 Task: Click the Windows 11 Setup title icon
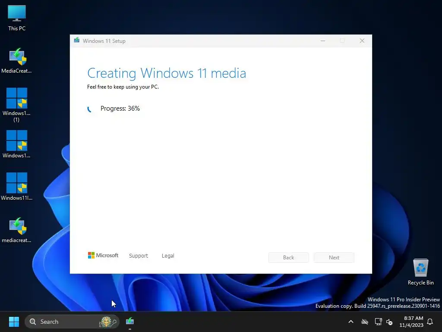(77, 41)
